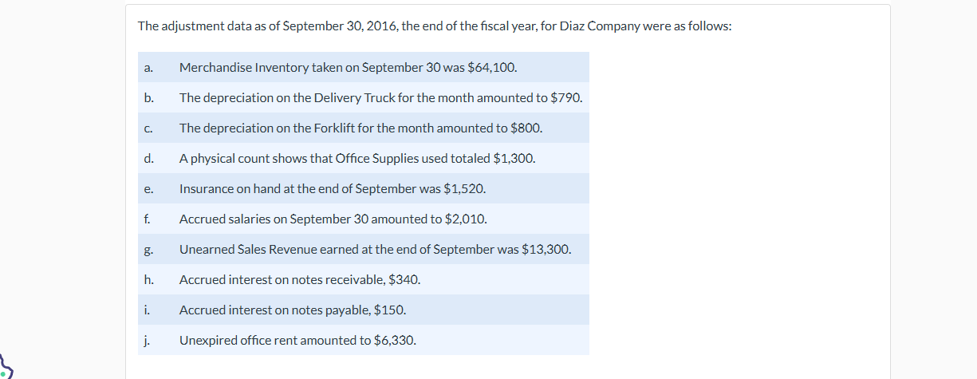
Task: Select the Insurance on hand $1,520 row
Action: (x=364, y=188)
